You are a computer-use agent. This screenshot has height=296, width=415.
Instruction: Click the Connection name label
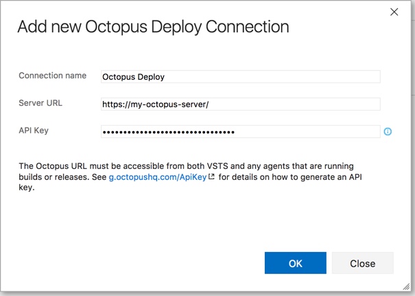[x=52, y=76]
